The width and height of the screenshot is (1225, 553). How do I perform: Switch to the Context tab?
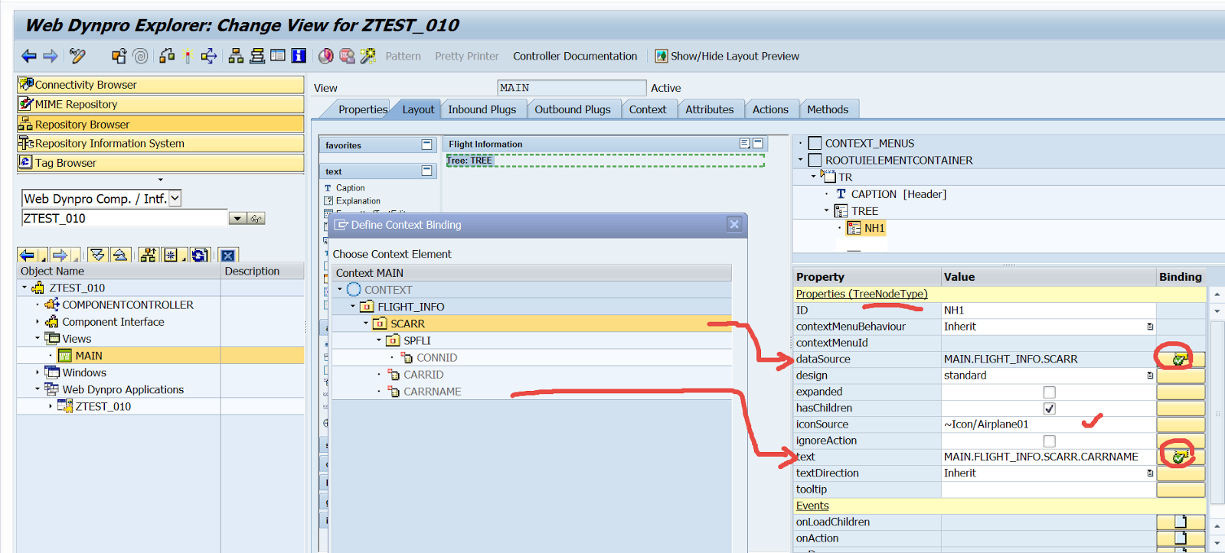coord(648,109)
